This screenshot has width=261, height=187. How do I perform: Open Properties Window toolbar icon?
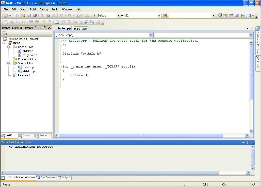(x=225, y=15)
